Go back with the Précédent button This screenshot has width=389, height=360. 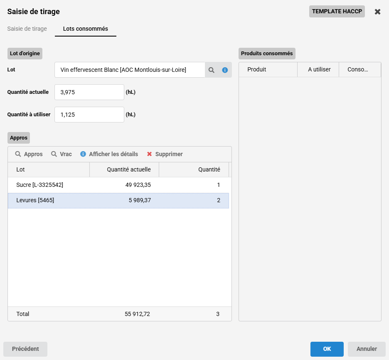tap(25, 349)
